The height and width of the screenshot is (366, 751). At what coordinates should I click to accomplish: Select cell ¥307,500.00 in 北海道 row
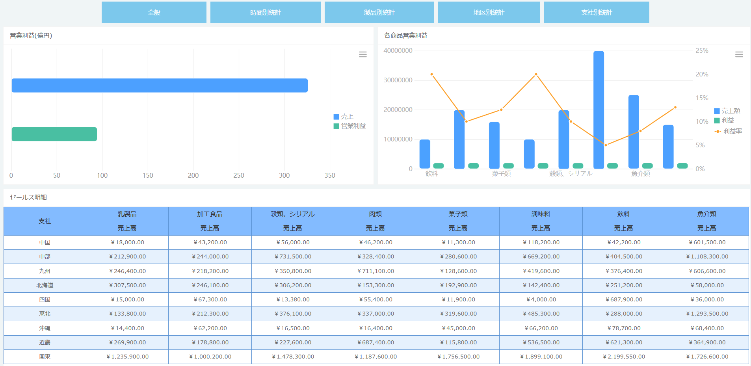(x=127, y=285)
